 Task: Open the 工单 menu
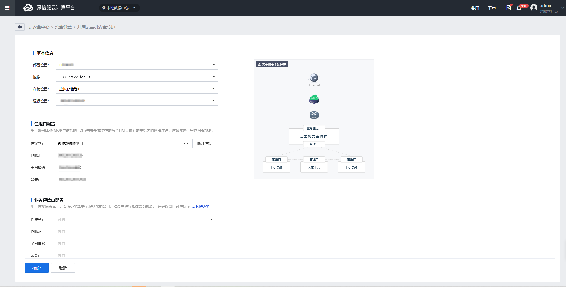pos(492,8)
